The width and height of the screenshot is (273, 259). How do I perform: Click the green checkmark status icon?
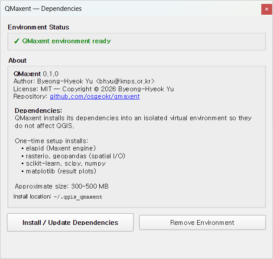click(x=17, y=41)
